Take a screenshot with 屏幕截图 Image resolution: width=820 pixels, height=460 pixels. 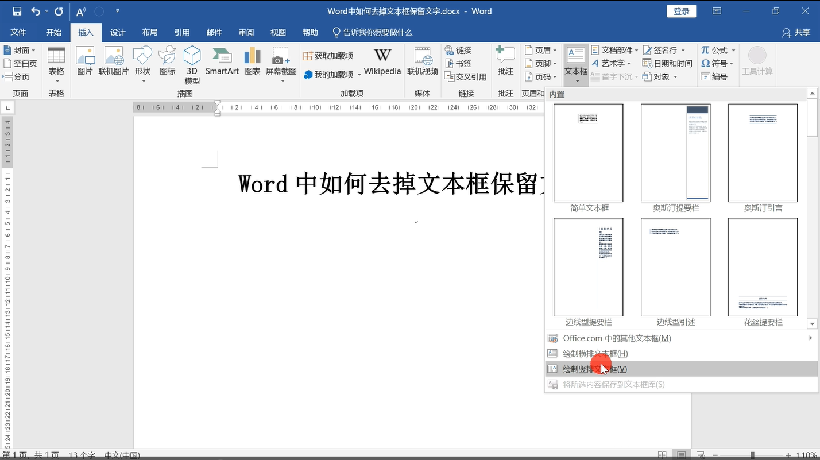tap(281, 64)
